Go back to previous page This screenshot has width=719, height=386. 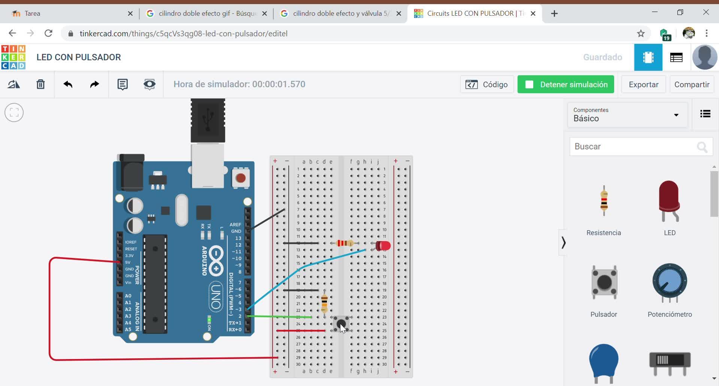(12, 33)
